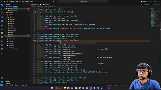Open the Explorer view in activity bar
Image resolution: width=161 pixels, height=90 pixels.
(x=2, y=5)
